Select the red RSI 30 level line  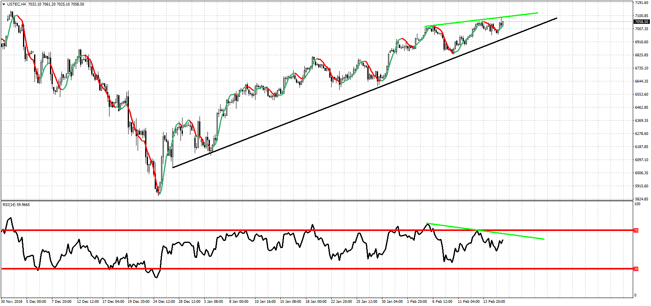click(317, 269)
